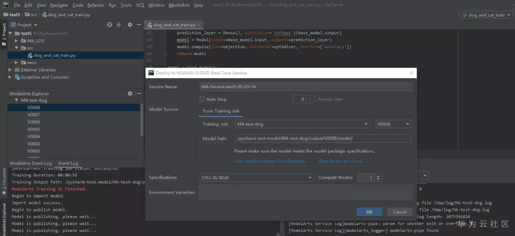Collapse the test5 root project node
The width and height of the screenshot is (515, 236).
[x=10, y=33]
